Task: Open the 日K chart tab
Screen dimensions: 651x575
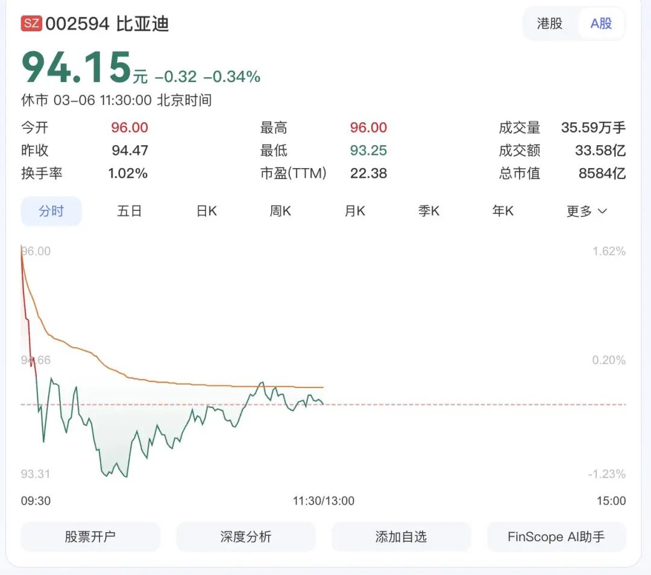Action: tap(206, 211)
